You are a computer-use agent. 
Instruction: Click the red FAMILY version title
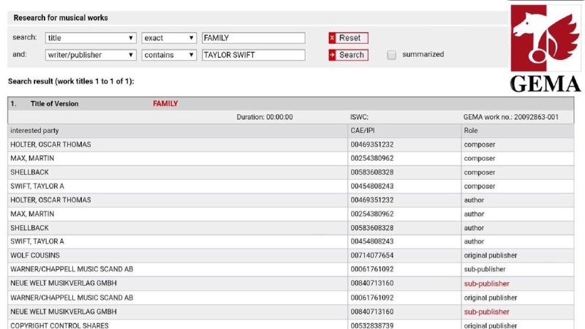[x=165, y=104]
